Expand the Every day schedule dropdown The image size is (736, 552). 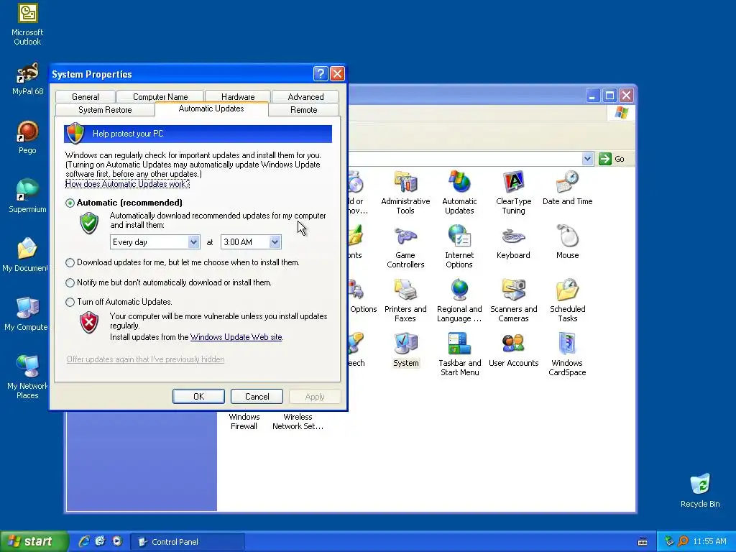[x=193, y=242]
